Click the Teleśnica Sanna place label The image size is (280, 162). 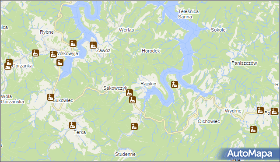tap(188, 14)
